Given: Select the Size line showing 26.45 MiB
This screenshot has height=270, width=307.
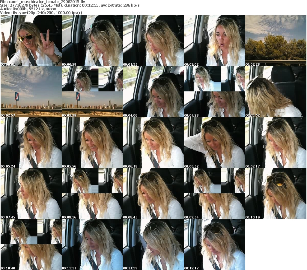Looking at the screenshot, I should (x=70, y=5).
